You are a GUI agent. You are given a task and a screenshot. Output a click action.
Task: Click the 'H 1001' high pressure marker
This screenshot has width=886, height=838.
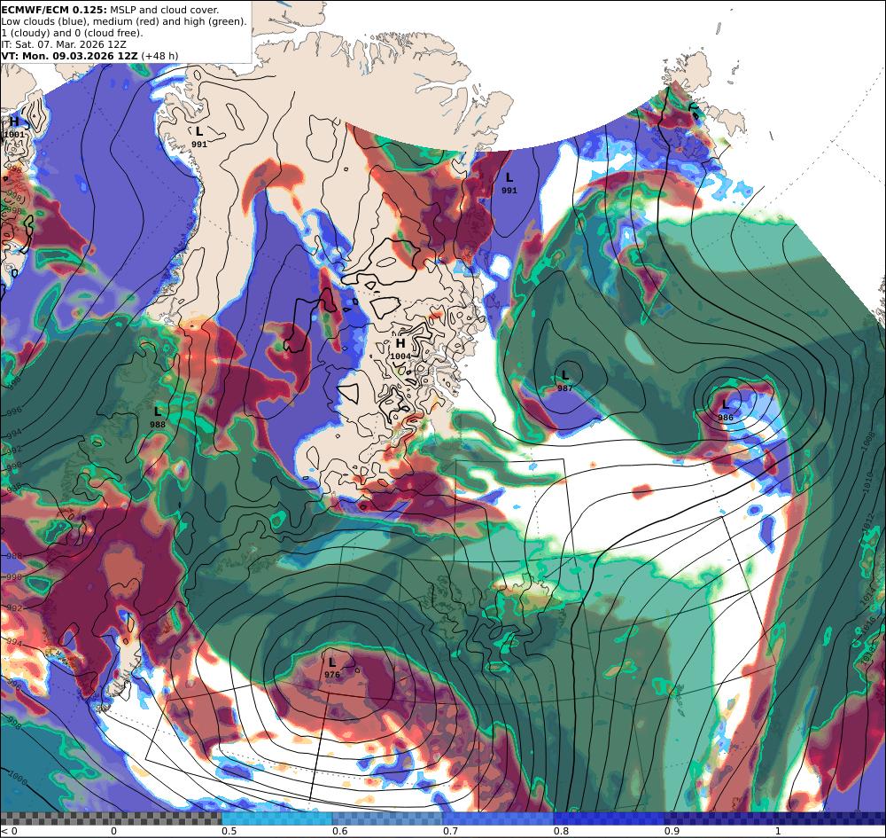click(x=14, y=128)
